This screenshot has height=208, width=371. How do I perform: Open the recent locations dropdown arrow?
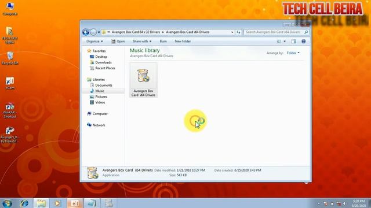pos(99,32)
